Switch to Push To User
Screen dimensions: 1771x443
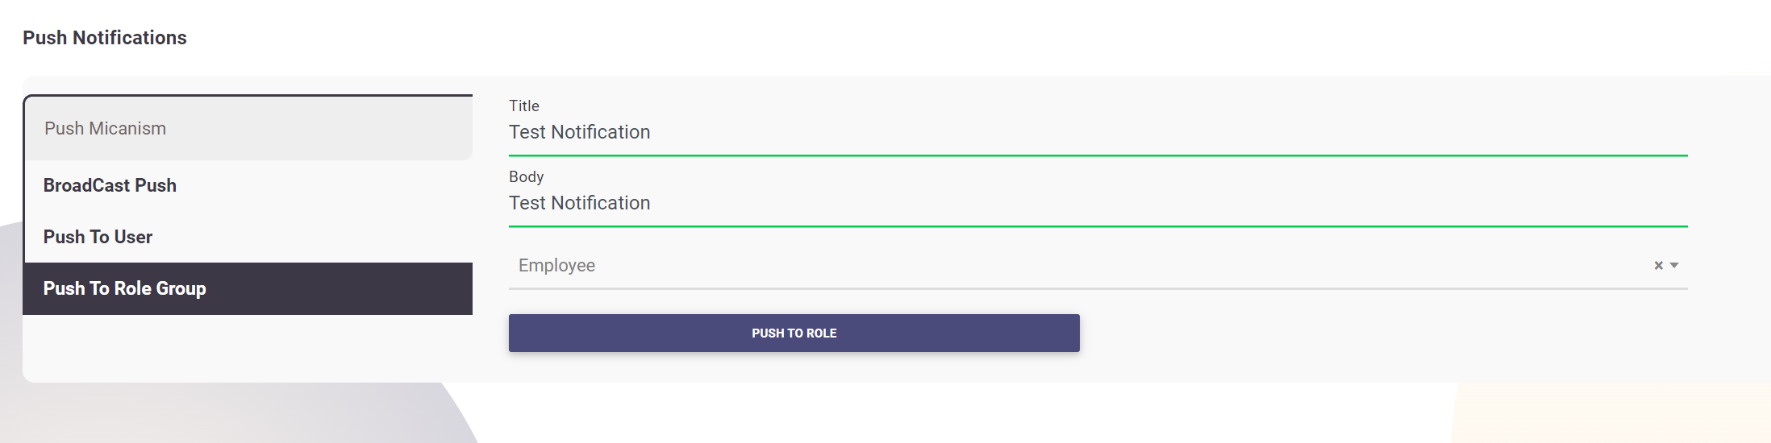point(98,237)
